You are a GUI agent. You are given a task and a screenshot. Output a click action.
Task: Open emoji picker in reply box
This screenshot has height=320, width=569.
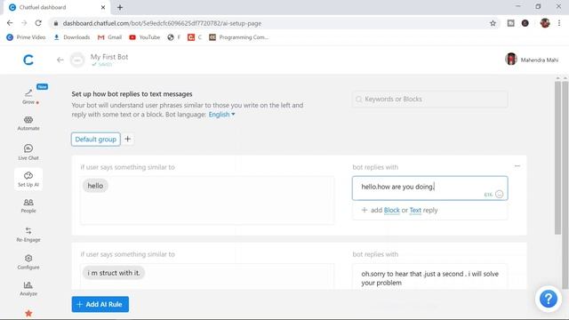[x=500, y=194]
